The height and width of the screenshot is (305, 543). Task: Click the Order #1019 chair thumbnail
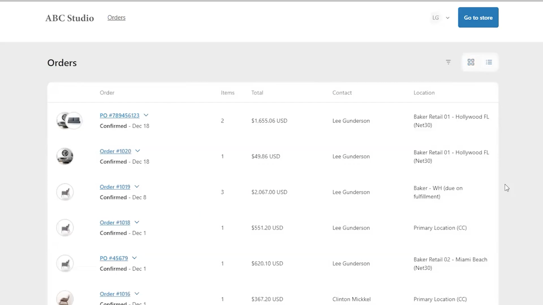(x=65, y=192)
